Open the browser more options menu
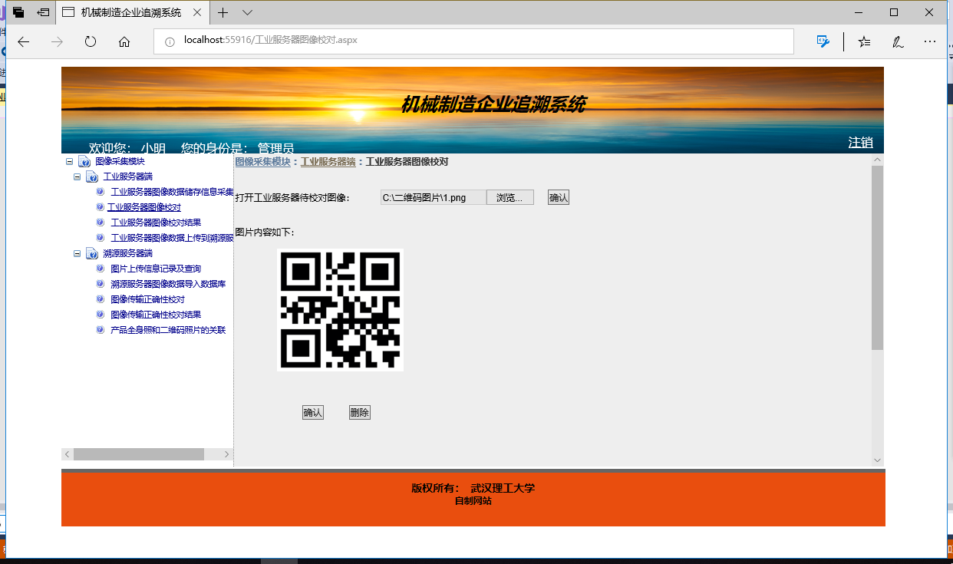Image resolution: width=953 pixels, height=564 pixels. click(x=930, y=41)
